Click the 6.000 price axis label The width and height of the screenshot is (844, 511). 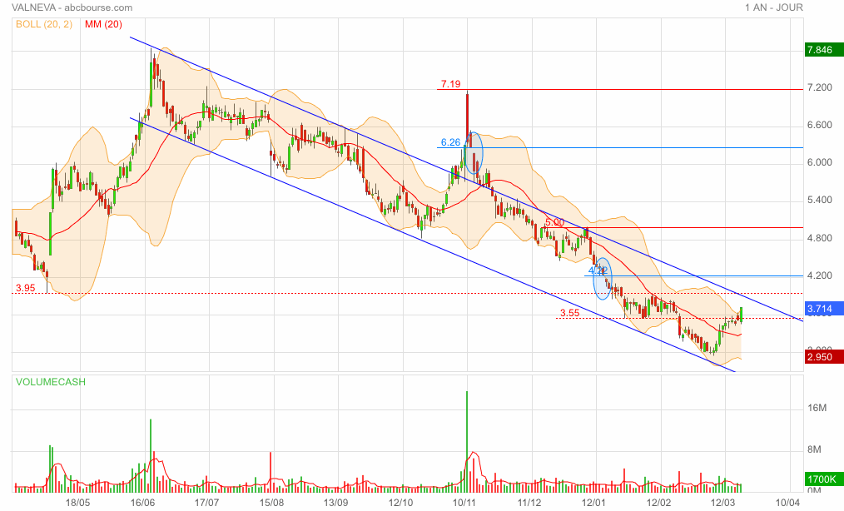click(819, 162)
